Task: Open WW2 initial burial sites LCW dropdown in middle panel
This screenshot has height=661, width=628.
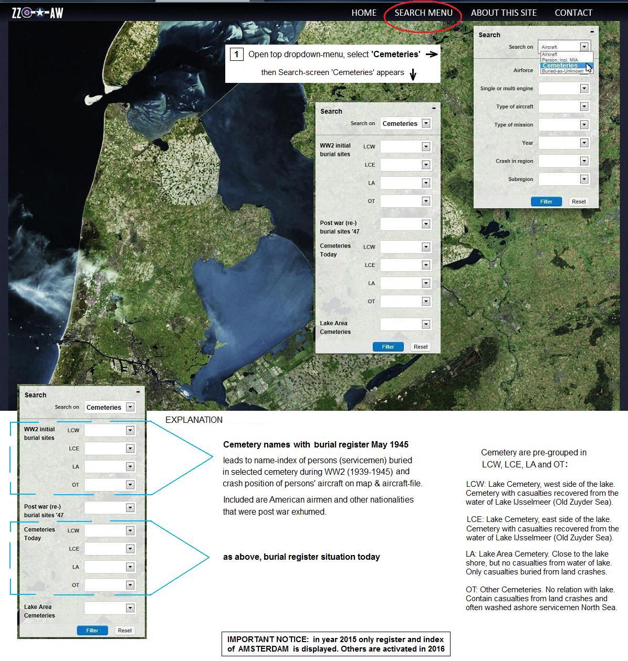Action: [x=426, y=147]
